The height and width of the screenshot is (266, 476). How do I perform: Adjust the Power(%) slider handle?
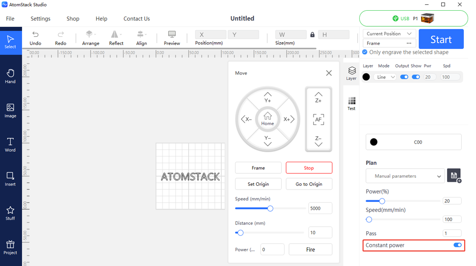382,201
